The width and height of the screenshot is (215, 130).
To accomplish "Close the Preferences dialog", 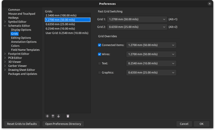I will (210, 4).
